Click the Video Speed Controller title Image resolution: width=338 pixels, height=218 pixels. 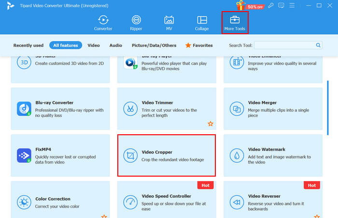click(167, 196)
